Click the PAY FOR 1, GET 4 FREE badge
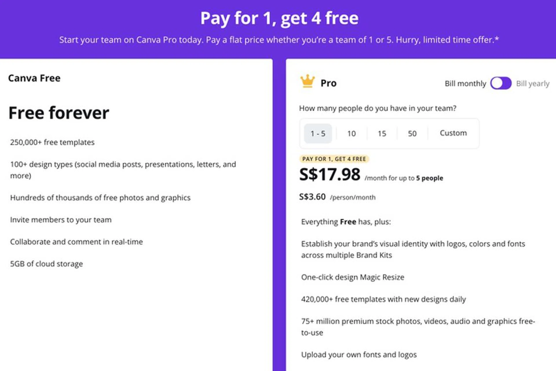The image size is (556, 371). (x=334, y=159)
